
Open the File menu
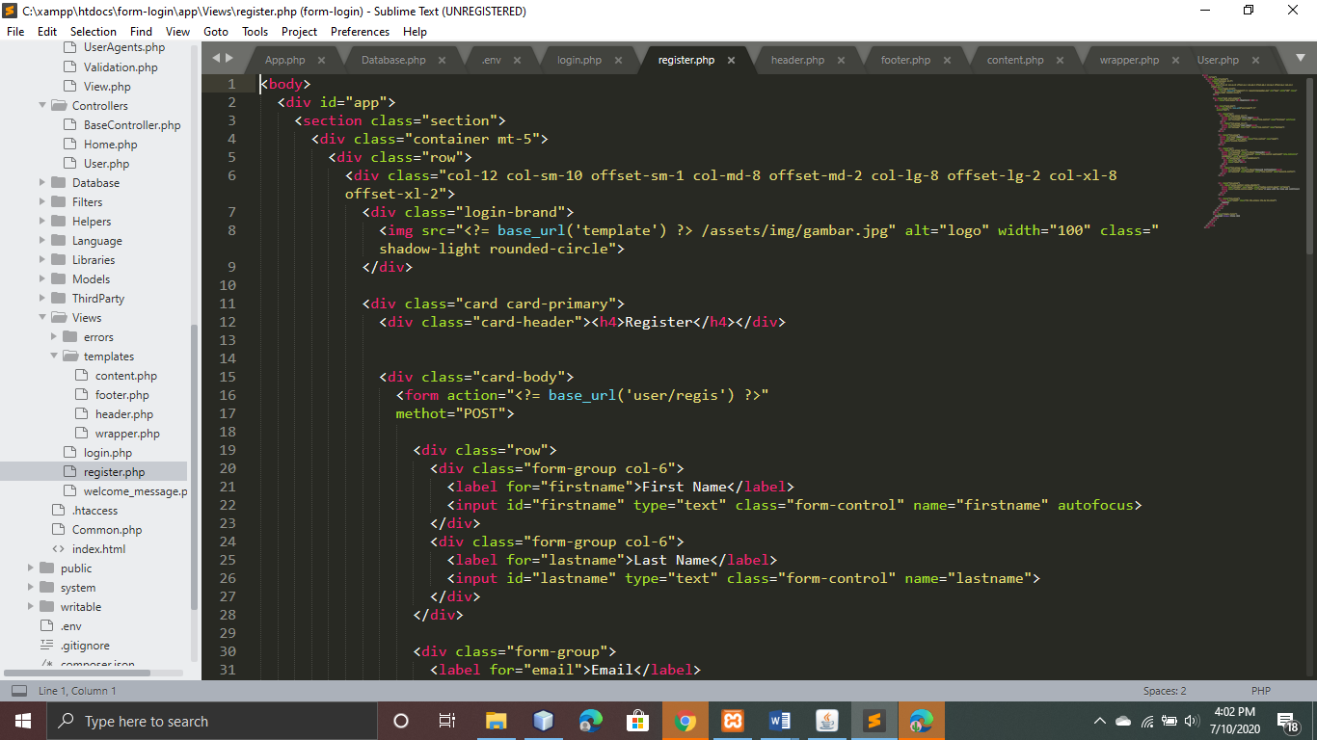[x=15, y=31]
